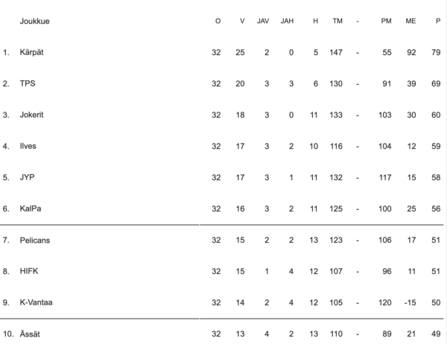
Task: Select the JAV column header
Action: (x=263, y=21)
